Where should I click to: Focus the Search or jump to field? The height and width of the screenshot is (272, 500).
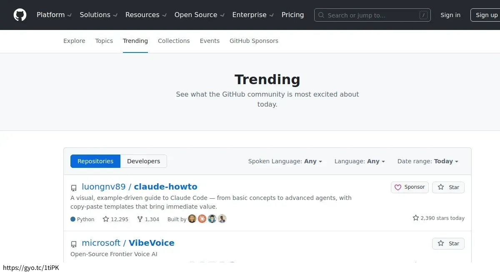[372, 15]
